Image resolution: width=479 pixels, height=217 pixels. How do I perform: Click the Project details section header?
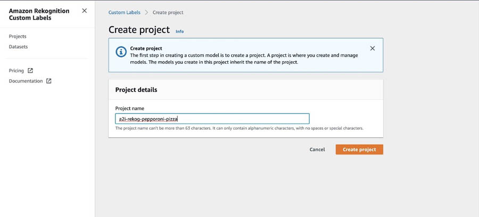[x=136, y=90]
